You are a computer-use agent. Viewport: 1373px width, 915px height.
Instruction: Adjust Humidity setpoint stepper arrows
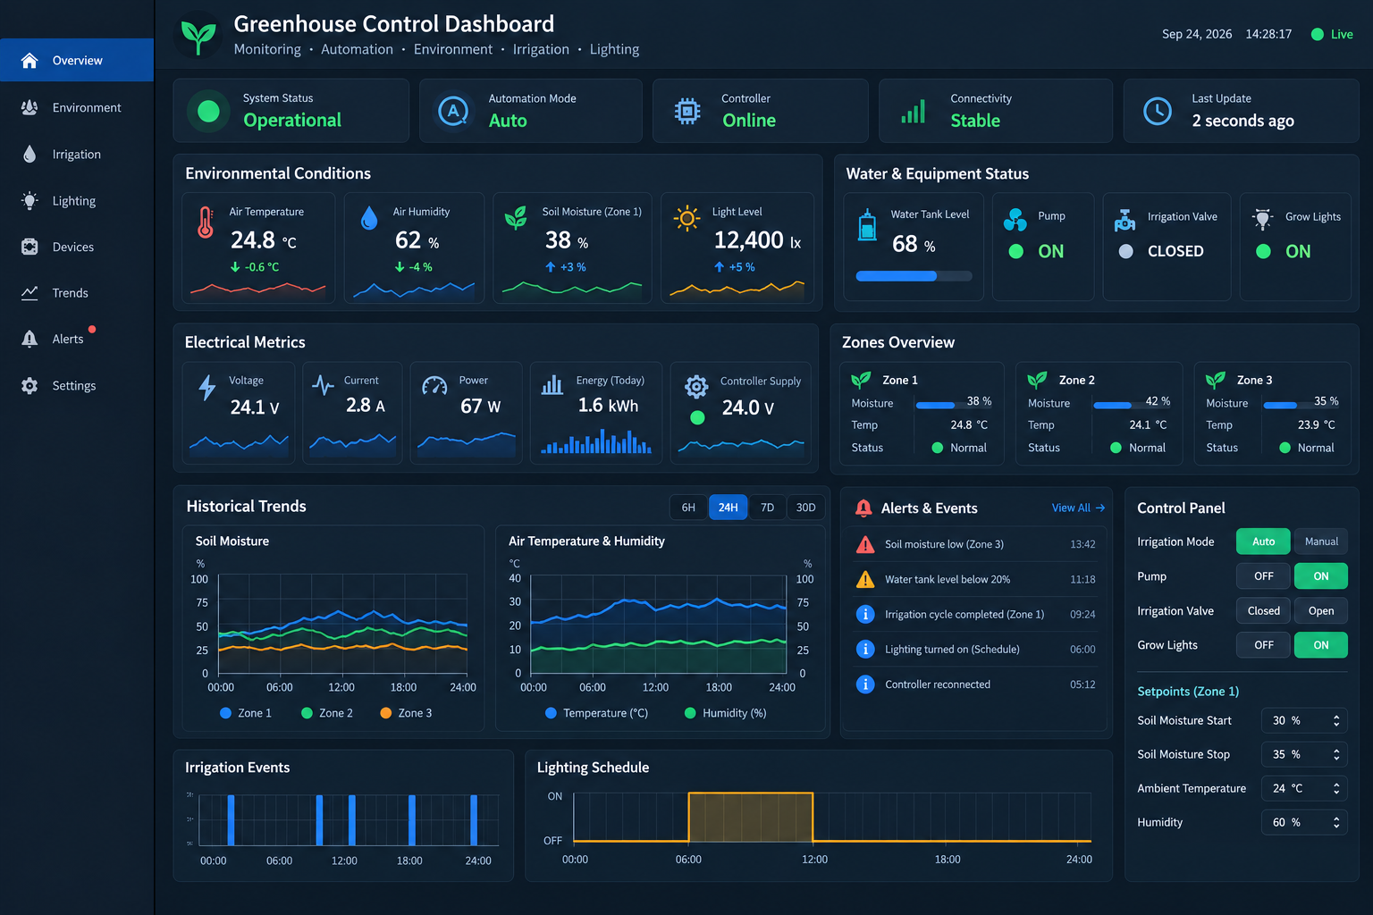(x=1336, y=822)
